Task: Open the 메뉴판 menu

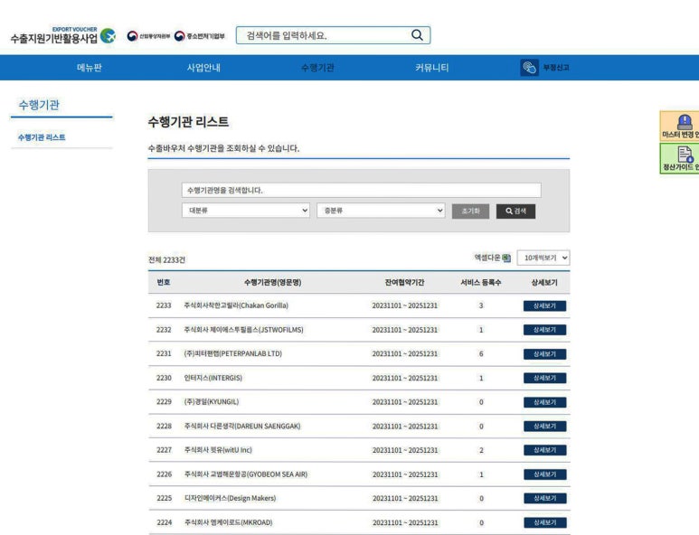Action: pos(90,68)
